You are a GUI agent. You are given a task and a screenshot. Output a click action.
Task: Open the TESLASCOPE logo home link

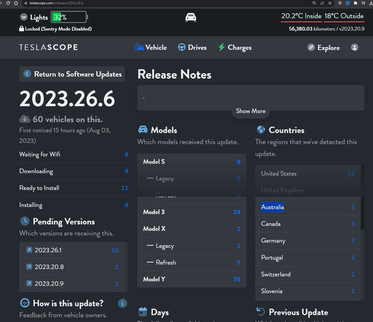(48, 47)
